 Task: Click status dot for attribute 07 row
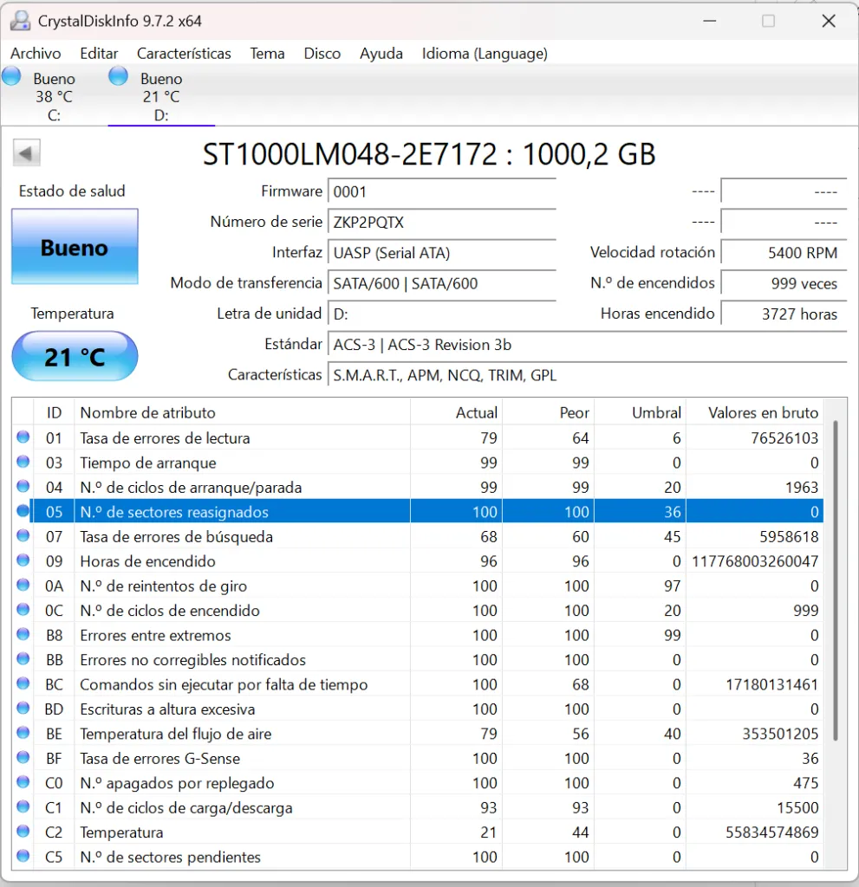[23, 535]
